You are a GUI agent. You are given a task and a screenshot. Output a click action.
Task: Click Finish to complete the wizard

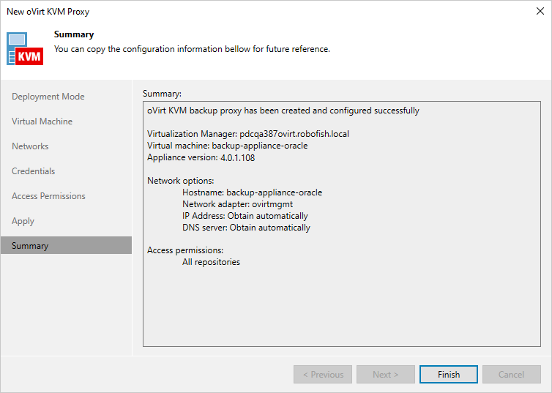pos(449,375)
